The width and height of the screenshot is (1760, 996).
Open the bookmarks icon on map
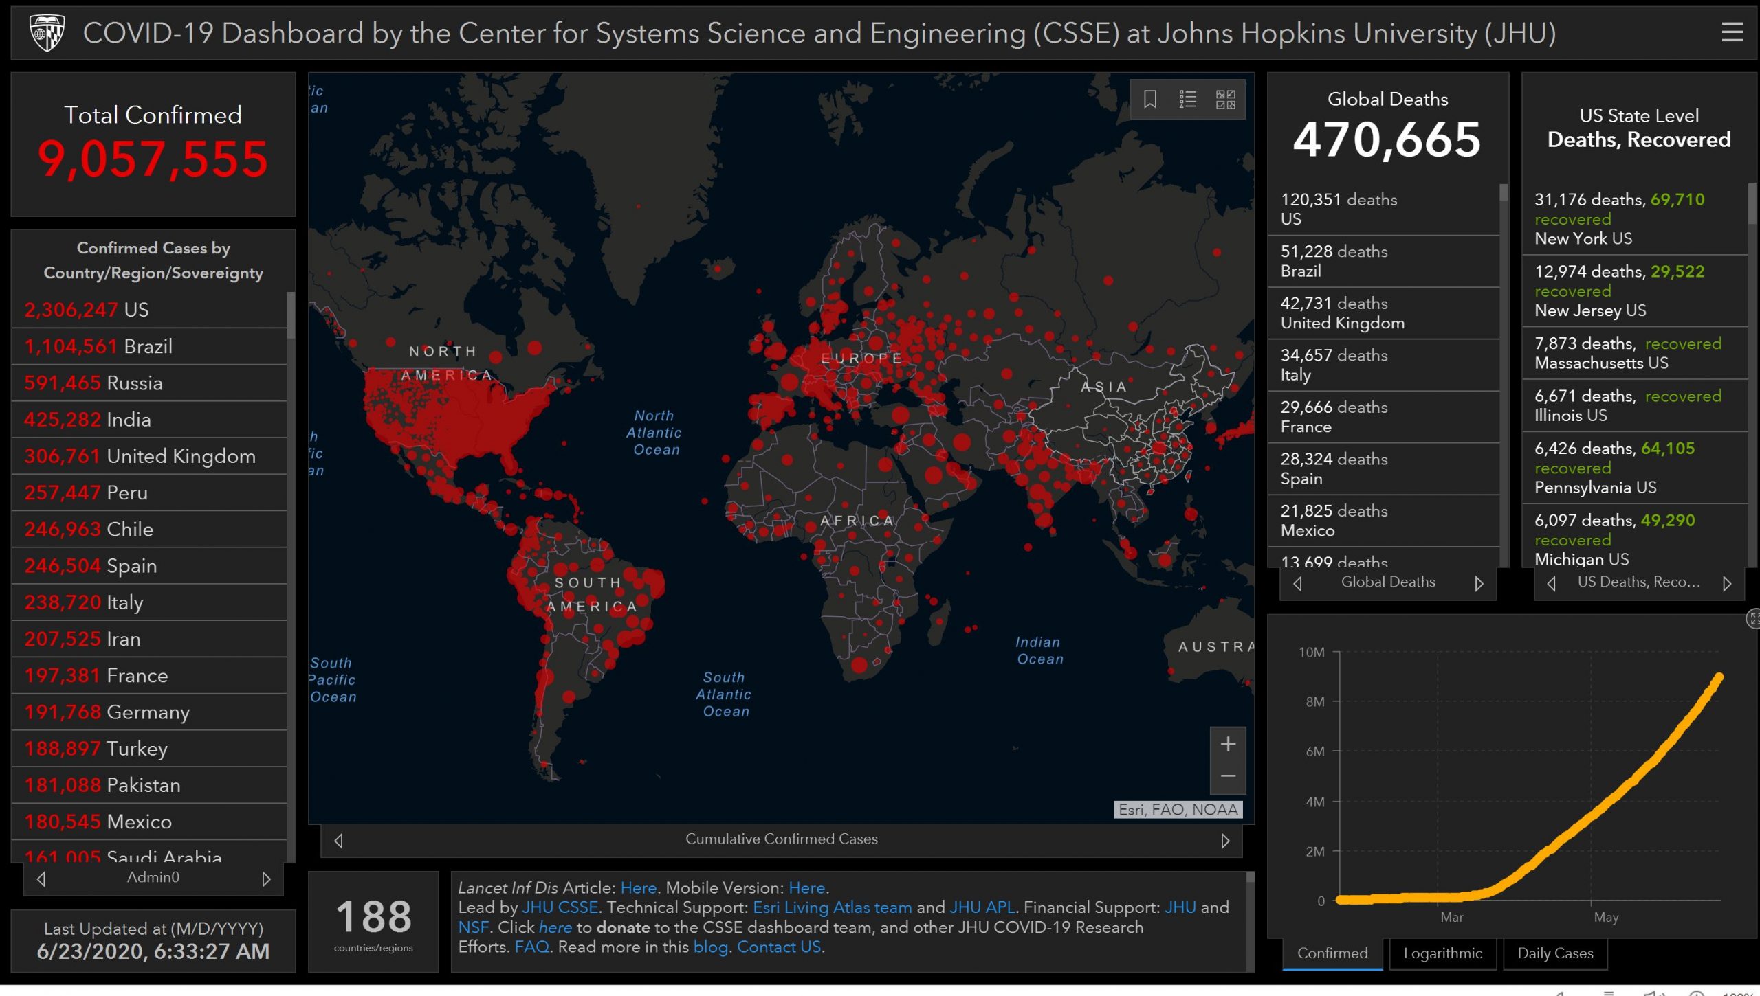[1150, 100]
